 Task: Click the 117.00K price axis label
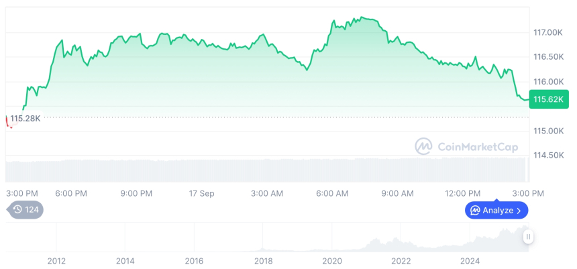[x=547, y=32]
